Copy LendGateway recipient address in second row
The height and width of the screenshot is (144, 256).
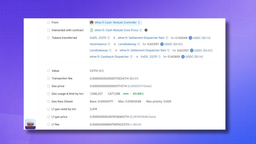click(139, 44)
